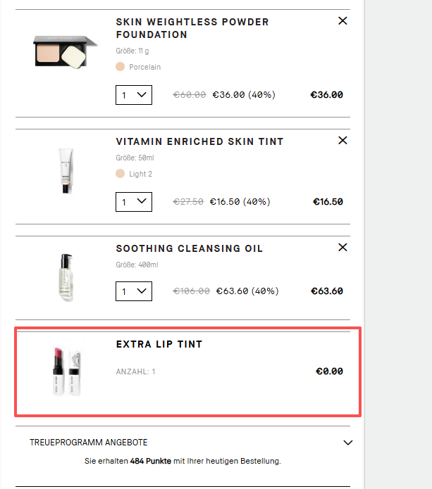The height and width of the screenshot is (489, 432).
Task: Open the Skin Tint tube product image
Action: (66, 170)
